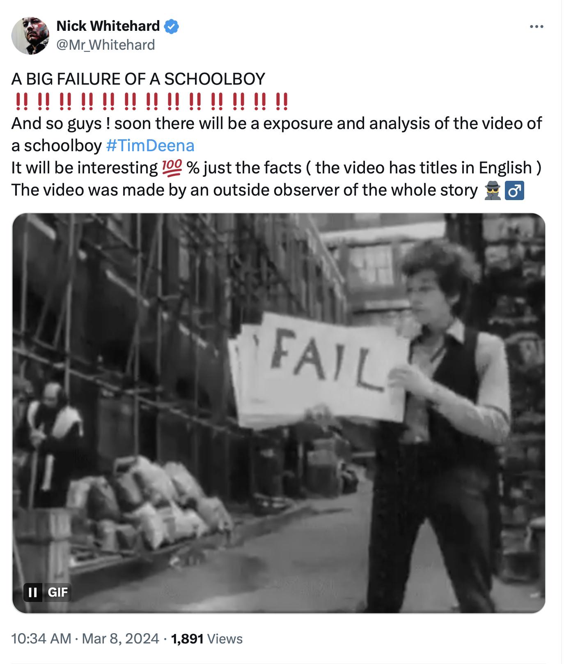The width and height of the screenshot is (564, 664).
Task: Click the Nick Whitehard display name
Action: point(108,26)
